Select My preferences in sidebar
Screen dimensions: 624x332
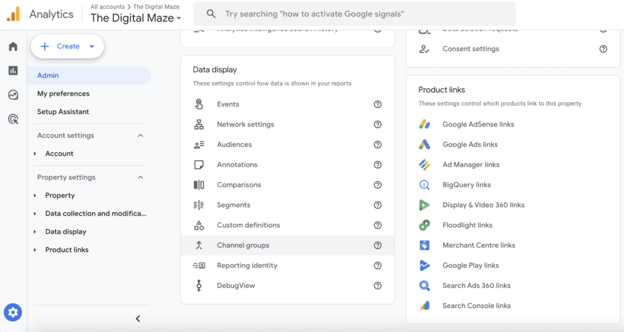(63, 94)
